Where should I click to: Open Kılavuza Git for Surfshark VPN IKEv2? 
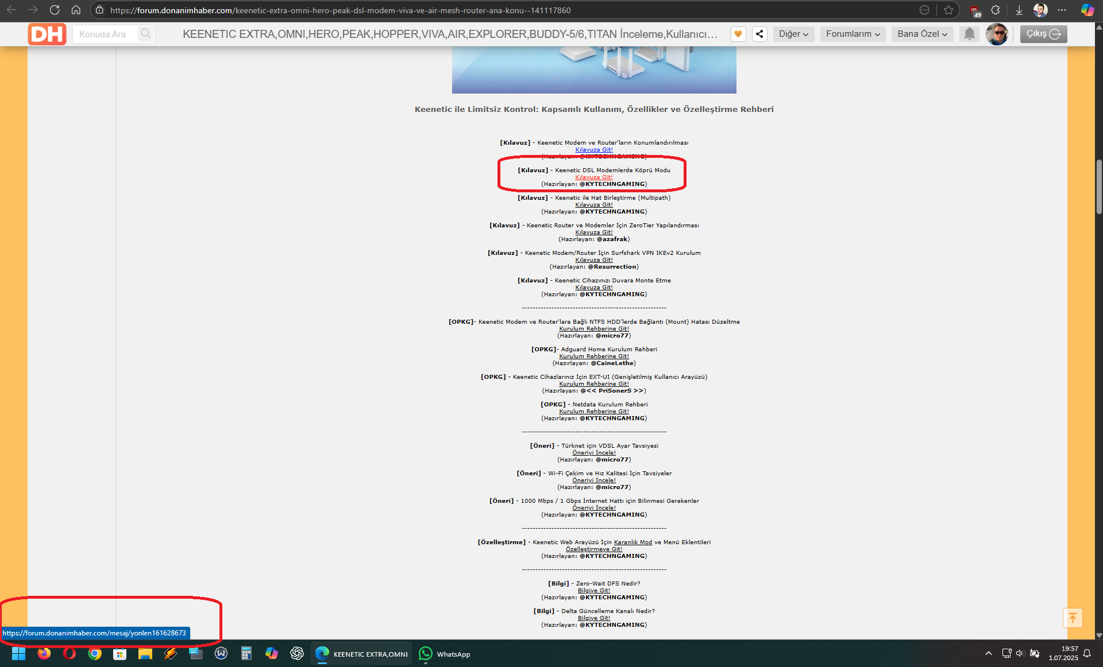click(594, 260)
